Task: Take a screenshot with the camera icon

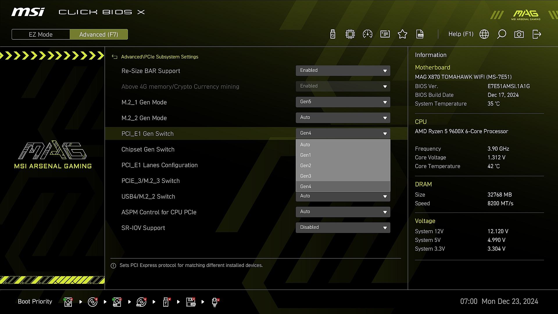Action: pyautogui.click(x=519, y=34)
